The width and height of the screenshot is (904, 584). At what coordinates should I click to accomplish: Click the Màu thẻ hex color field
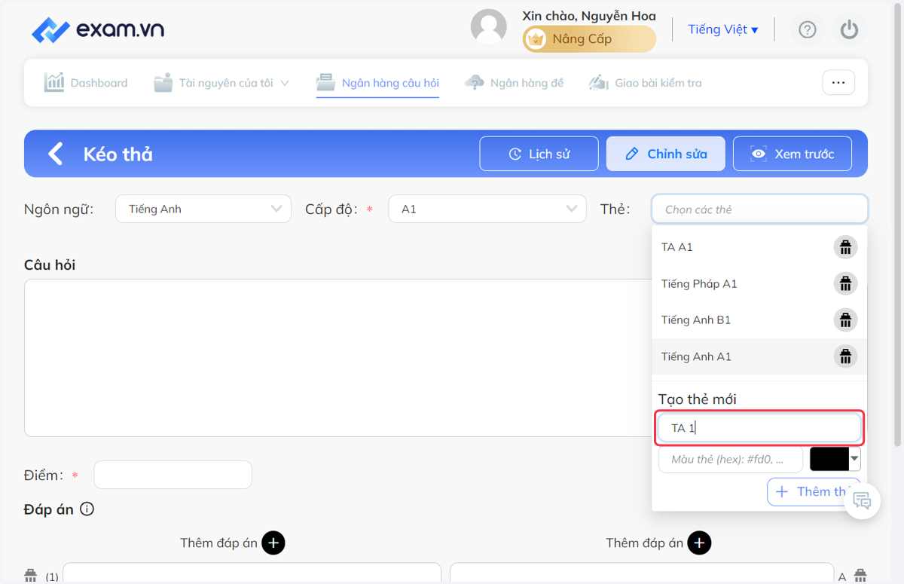(x=731, y=459)
